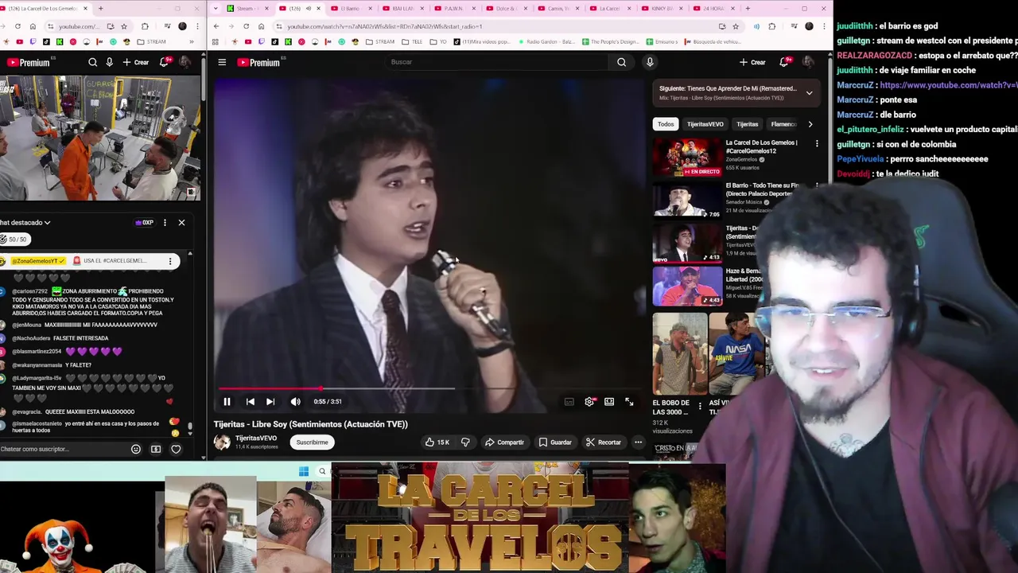Open chat options three dots in left window
The image size is (1018, 573).
pyautogui.click(x=165, y=223)
